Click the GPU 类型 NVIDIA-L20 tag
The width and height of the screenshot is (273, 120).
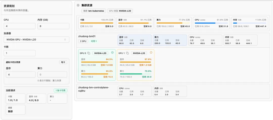[120, 11]
